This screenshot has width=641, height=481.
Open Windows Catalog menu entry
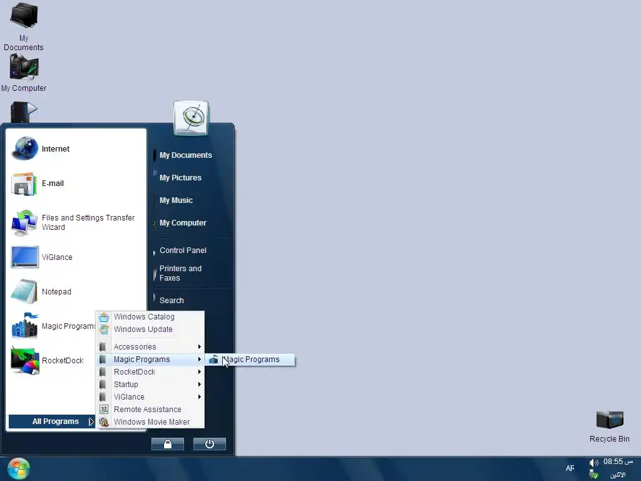pos(150,317)
